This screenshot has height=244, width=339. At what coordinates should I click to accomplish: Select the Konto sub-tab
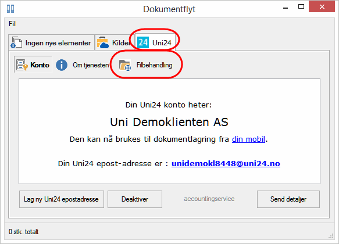click(x=33, y=64)
